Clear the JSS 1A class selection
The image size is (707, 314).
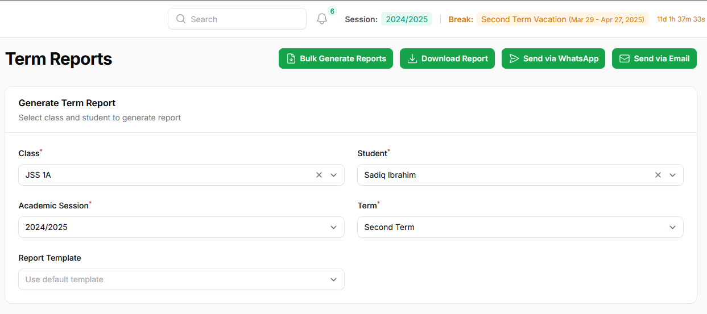click(319, 175)
